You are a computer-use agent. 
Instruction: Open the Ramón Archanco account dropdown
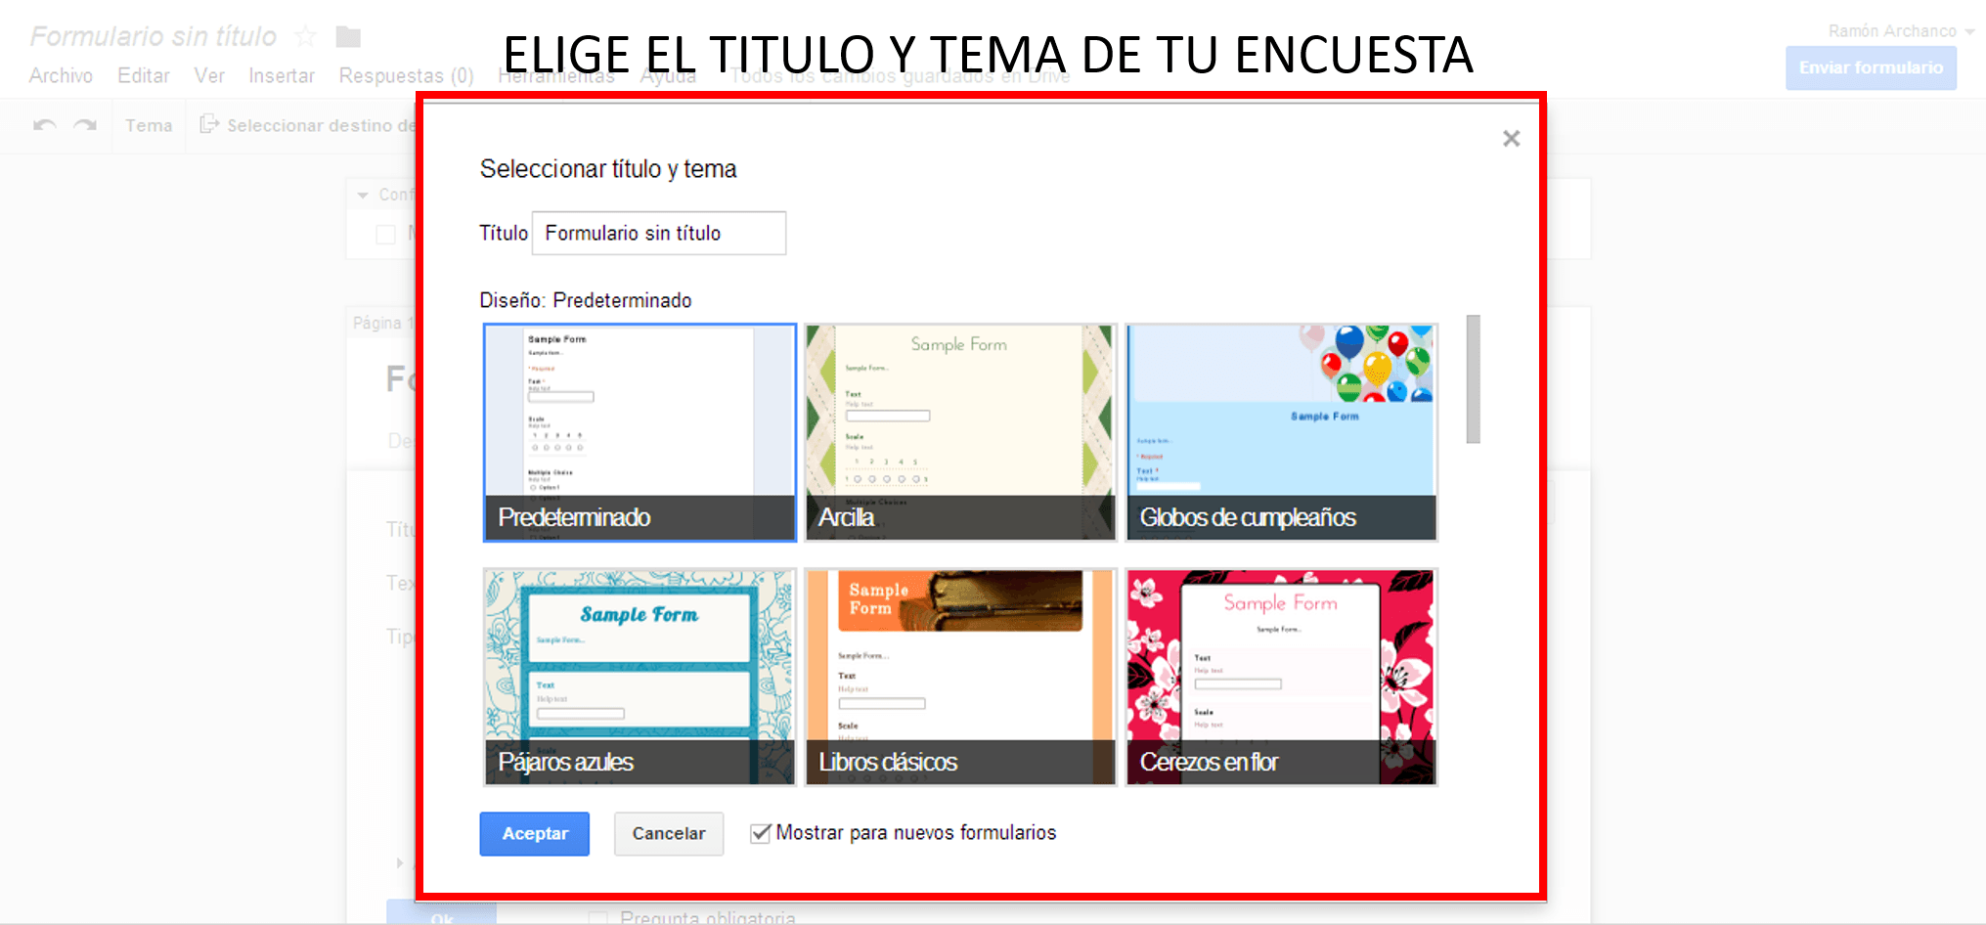tap(1901, 31)
